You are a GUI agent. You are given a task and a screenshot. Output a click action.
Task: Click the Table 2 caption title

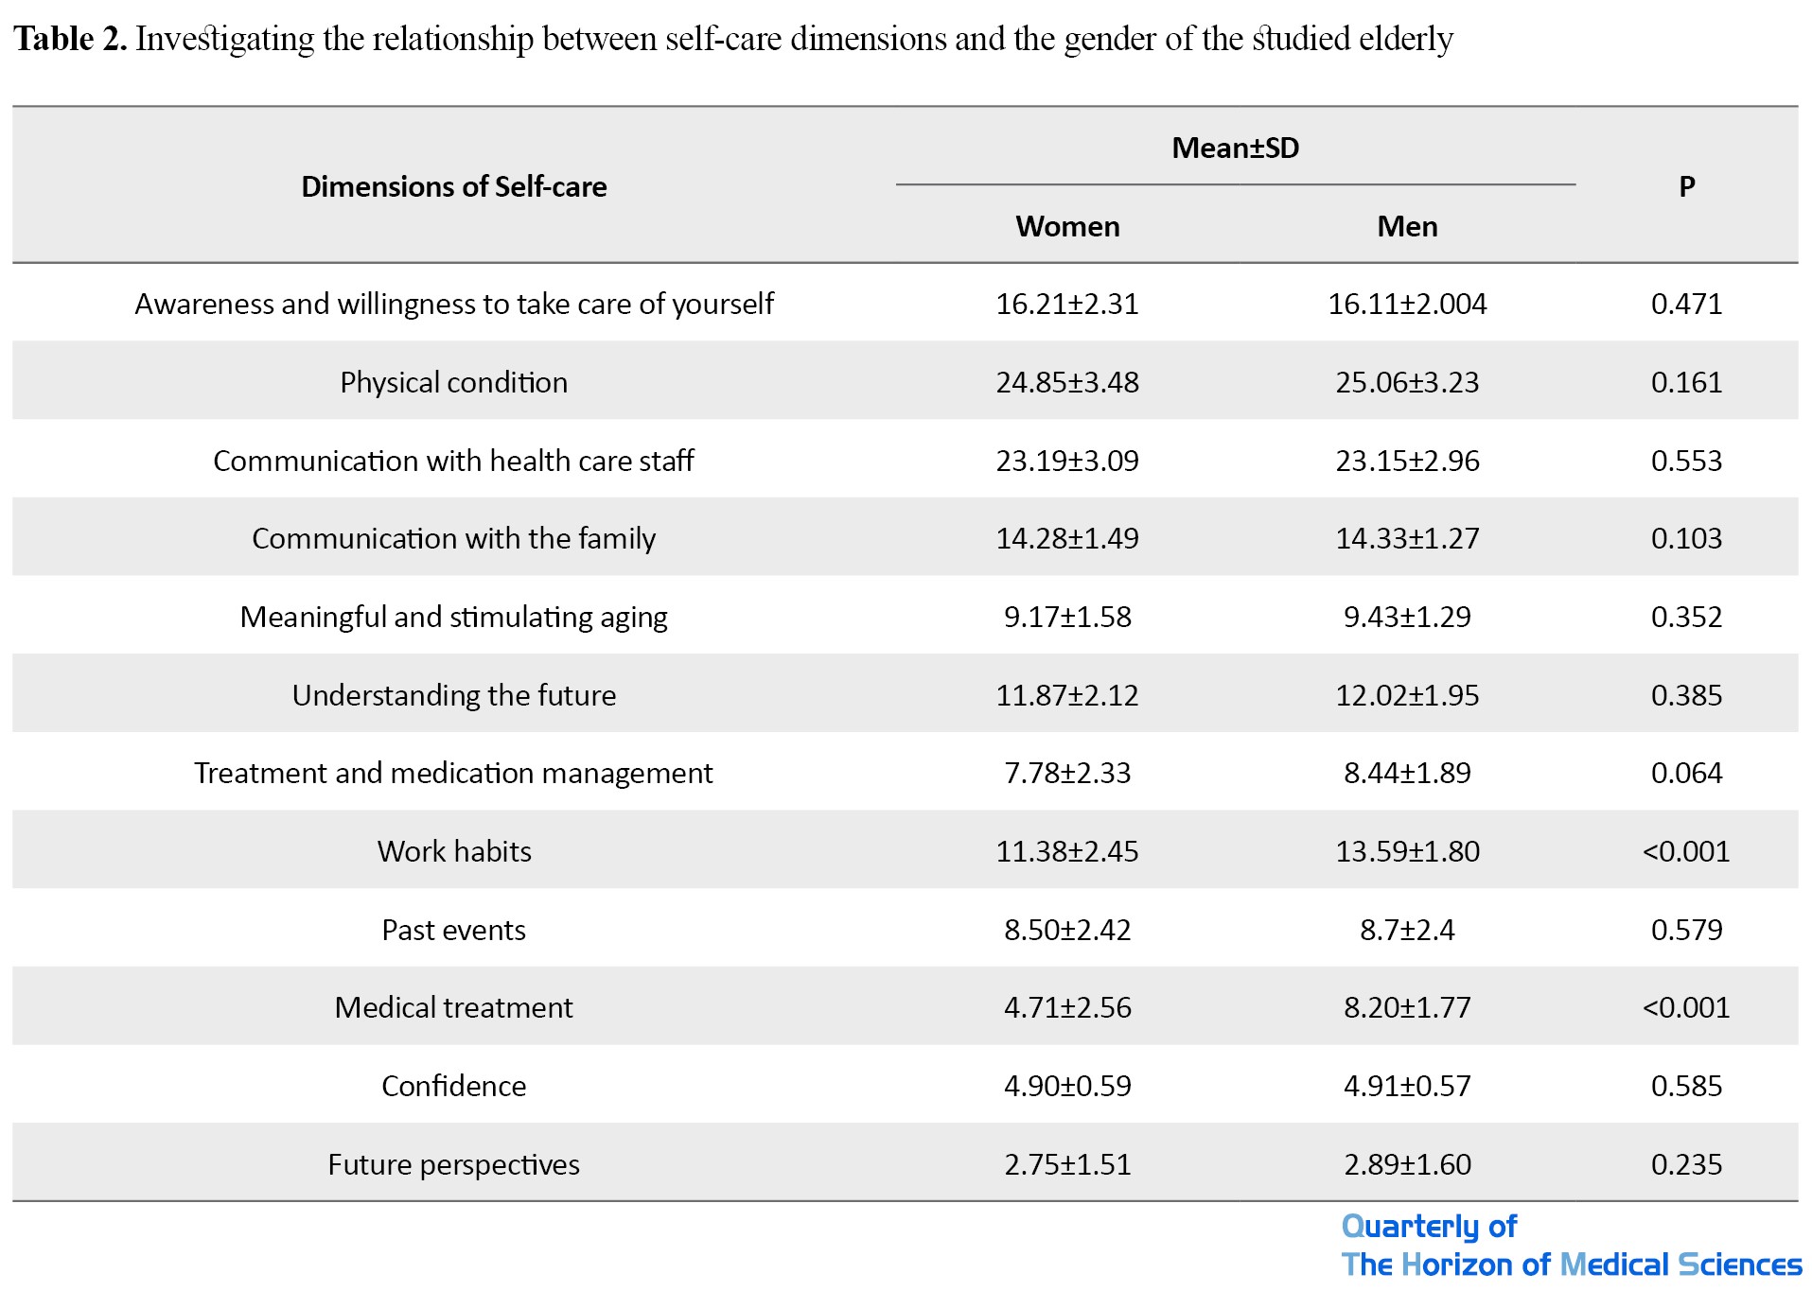pyautogui.click(x=732, y=39)
